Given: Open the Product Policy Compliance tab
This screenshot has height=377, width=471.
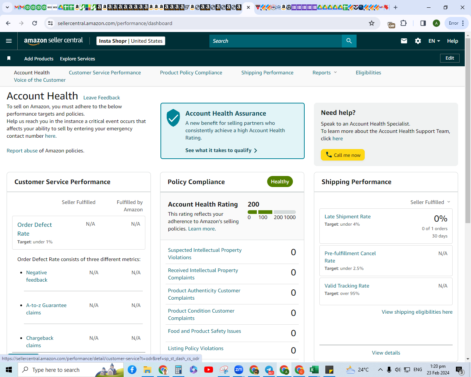Looking at the screenshot, I should coord(191,73).
